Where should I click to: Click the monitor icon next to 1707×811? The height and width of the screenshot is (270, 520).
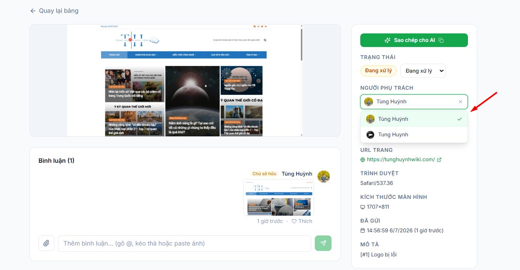point(363,207)
